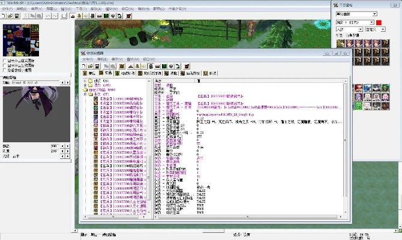Image resolution: width=402 pixels, height=240 pixels.
Task: Click the animation name field in preview panel
Action: click(35, 83)
